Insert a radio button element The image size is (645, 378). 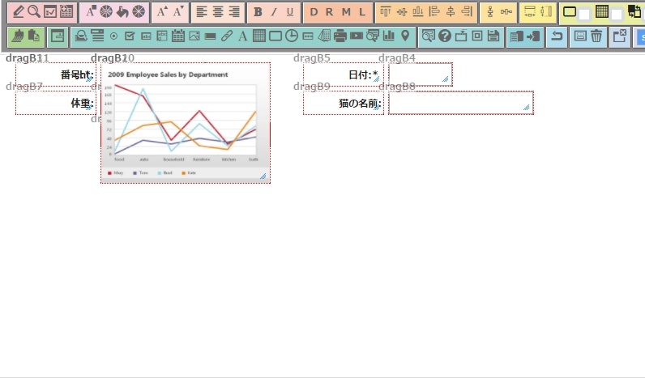pyautogui.click(x=113, y=36)
